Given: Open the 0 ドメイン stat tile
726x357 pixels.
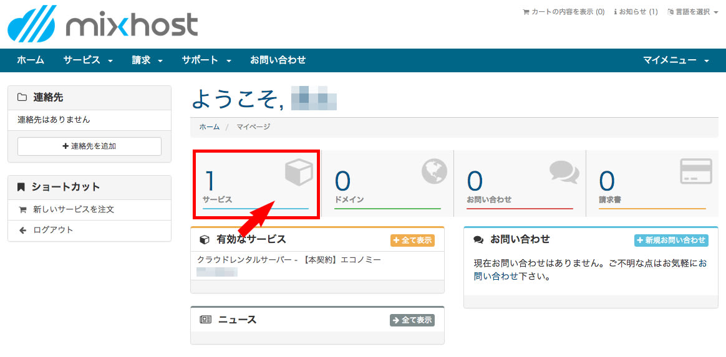Looking at the screenshot, I should (x=387, y=183).
